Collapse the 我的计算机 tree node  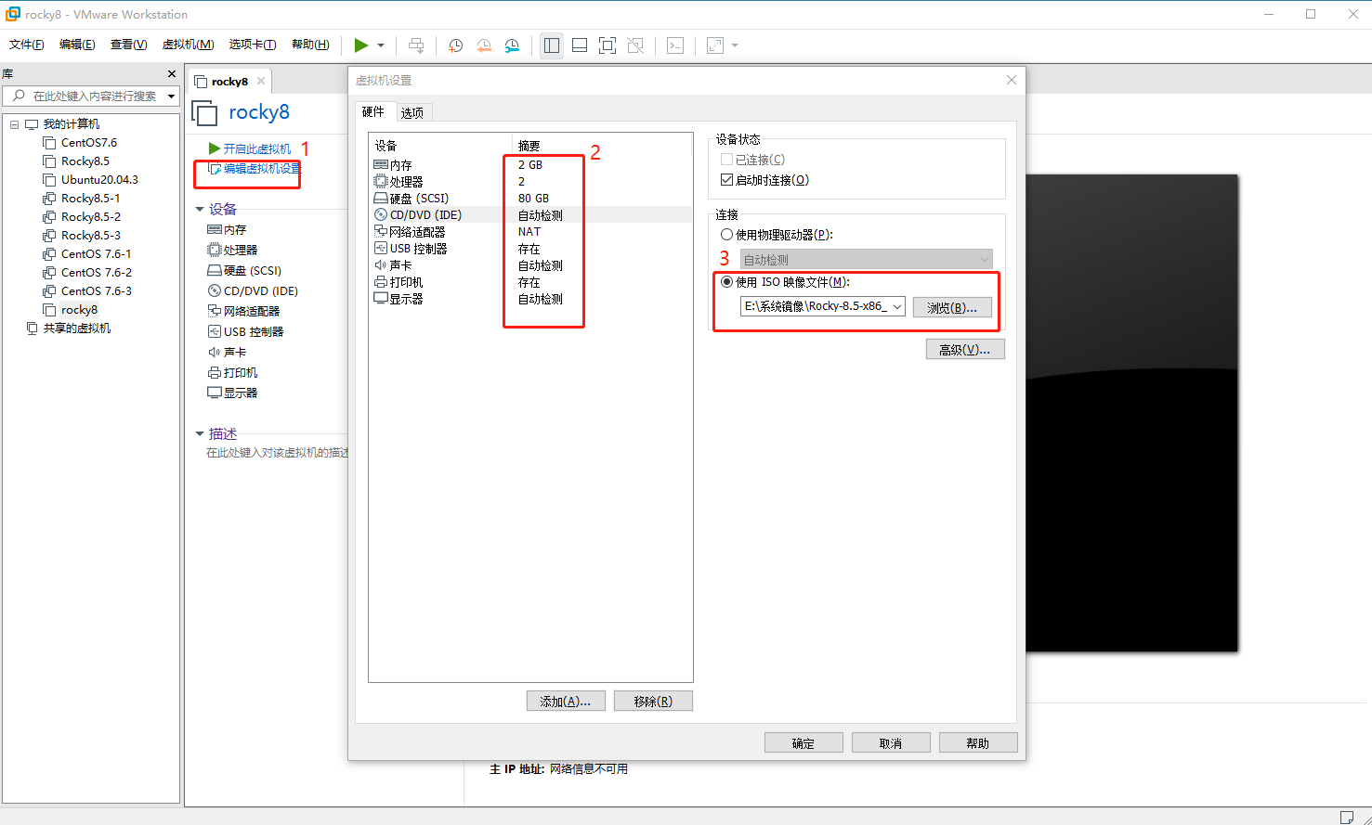(15, 124)
